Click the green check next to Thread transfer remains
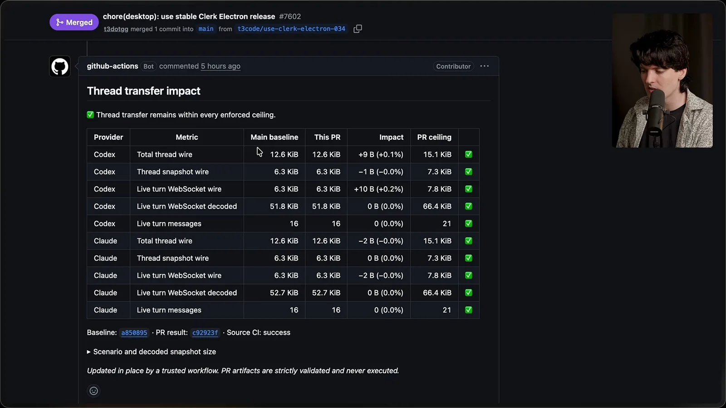The width and height of the screenshot is (726, 408). (90, 115)
